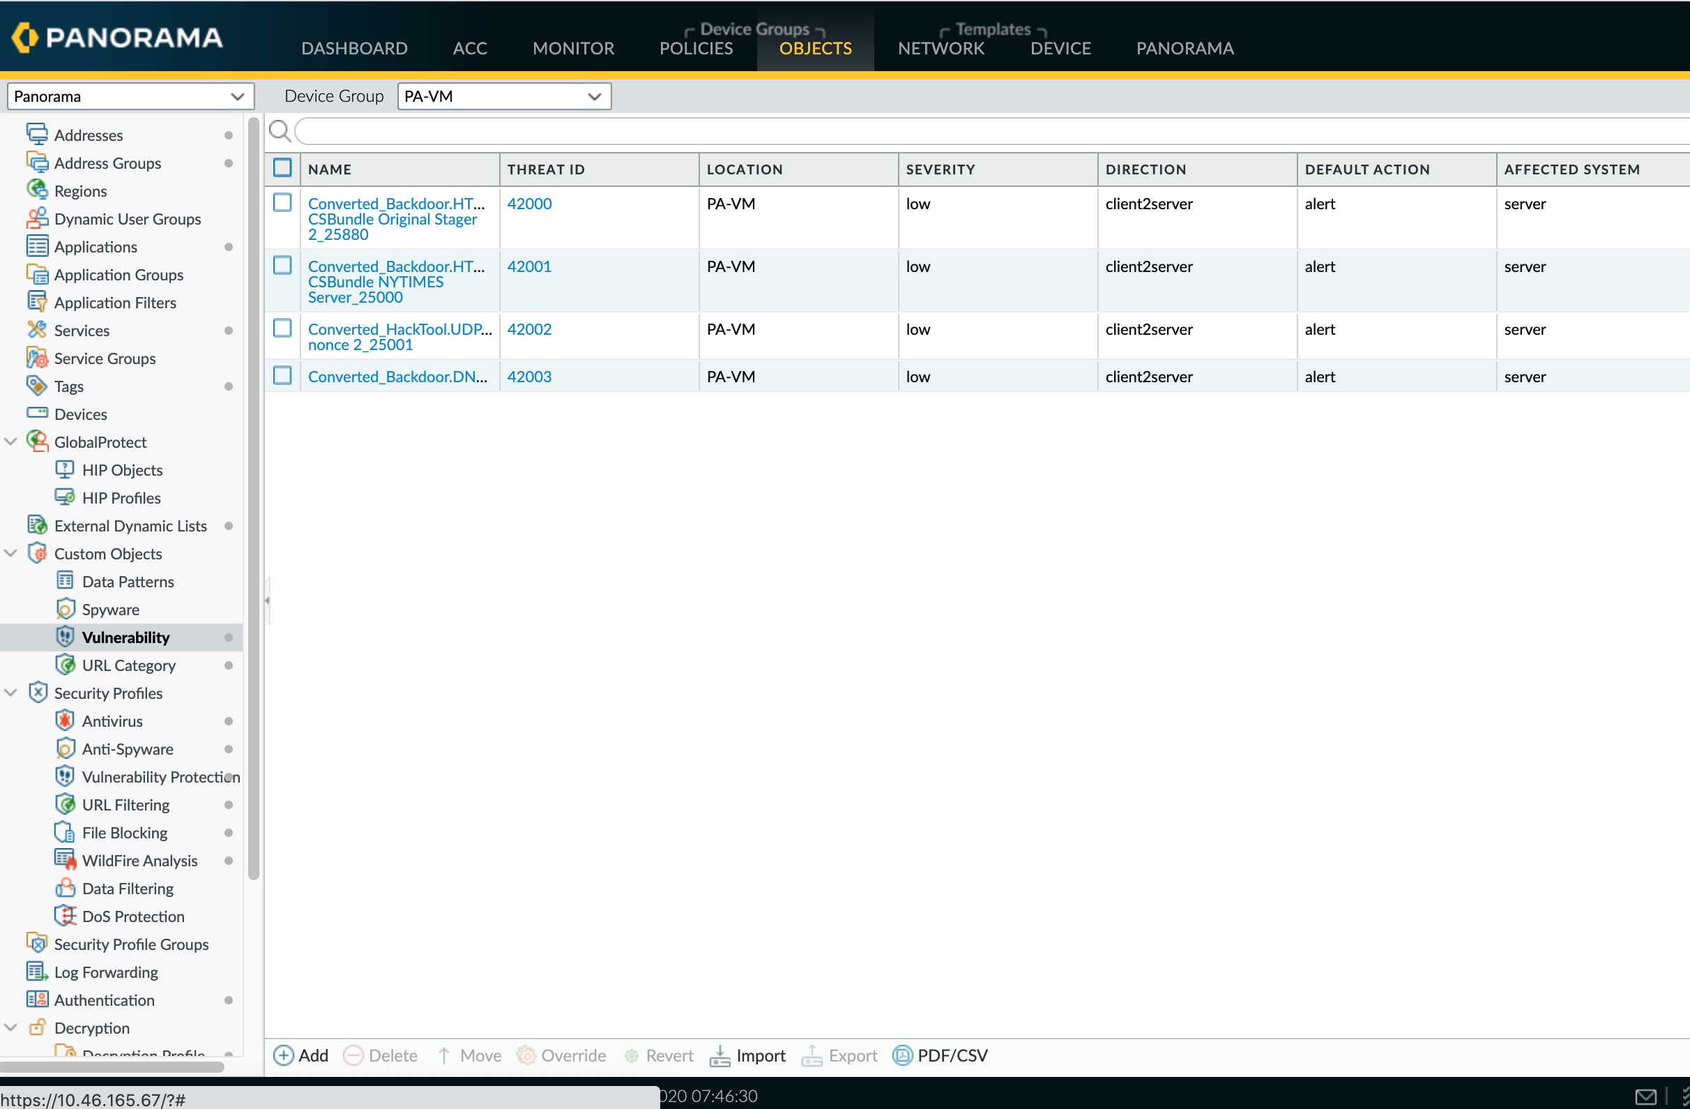Click the Addresses icon in sidebar
This screenshot has width=1690, height=1109.
(36, 133)
